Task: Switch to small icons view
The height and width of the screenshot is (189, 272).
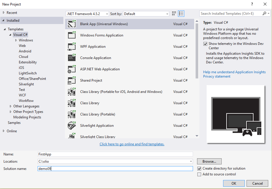Action: 174,14
